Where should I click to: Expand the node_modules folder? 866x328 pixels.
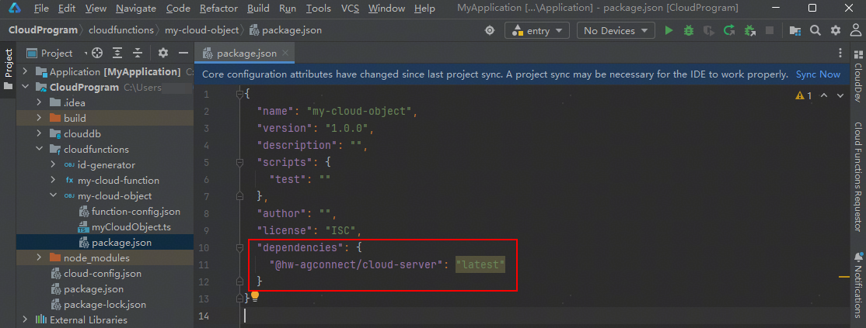click(40, 258)
